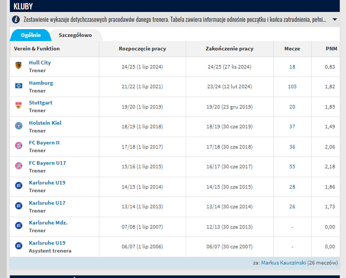
Task: Click the crest in the Asystent trenera row
Action: (19, 246)
